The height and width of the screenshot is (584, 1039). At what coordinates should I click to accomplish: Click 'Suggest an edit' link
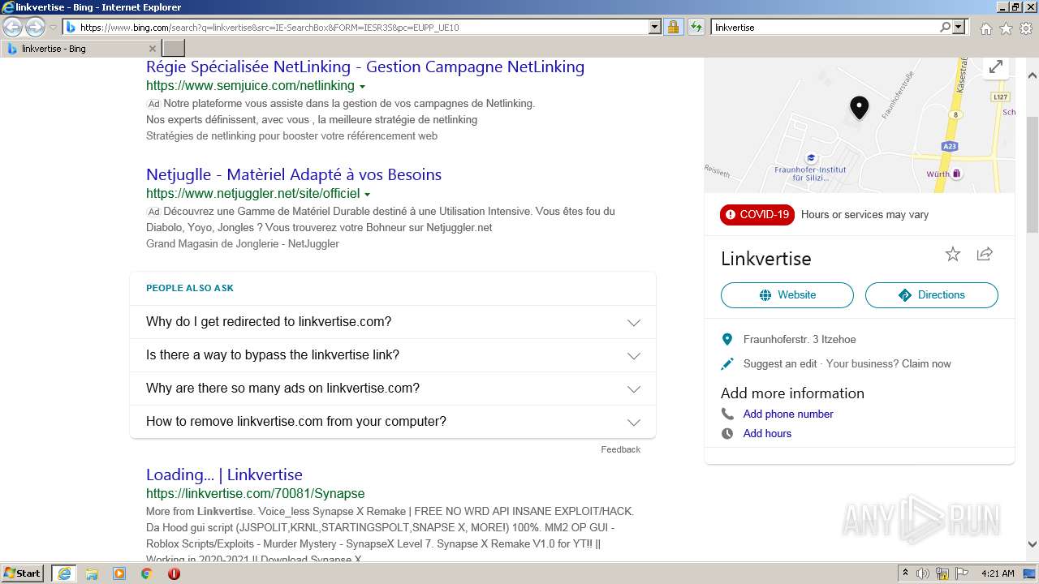(780, 364)
